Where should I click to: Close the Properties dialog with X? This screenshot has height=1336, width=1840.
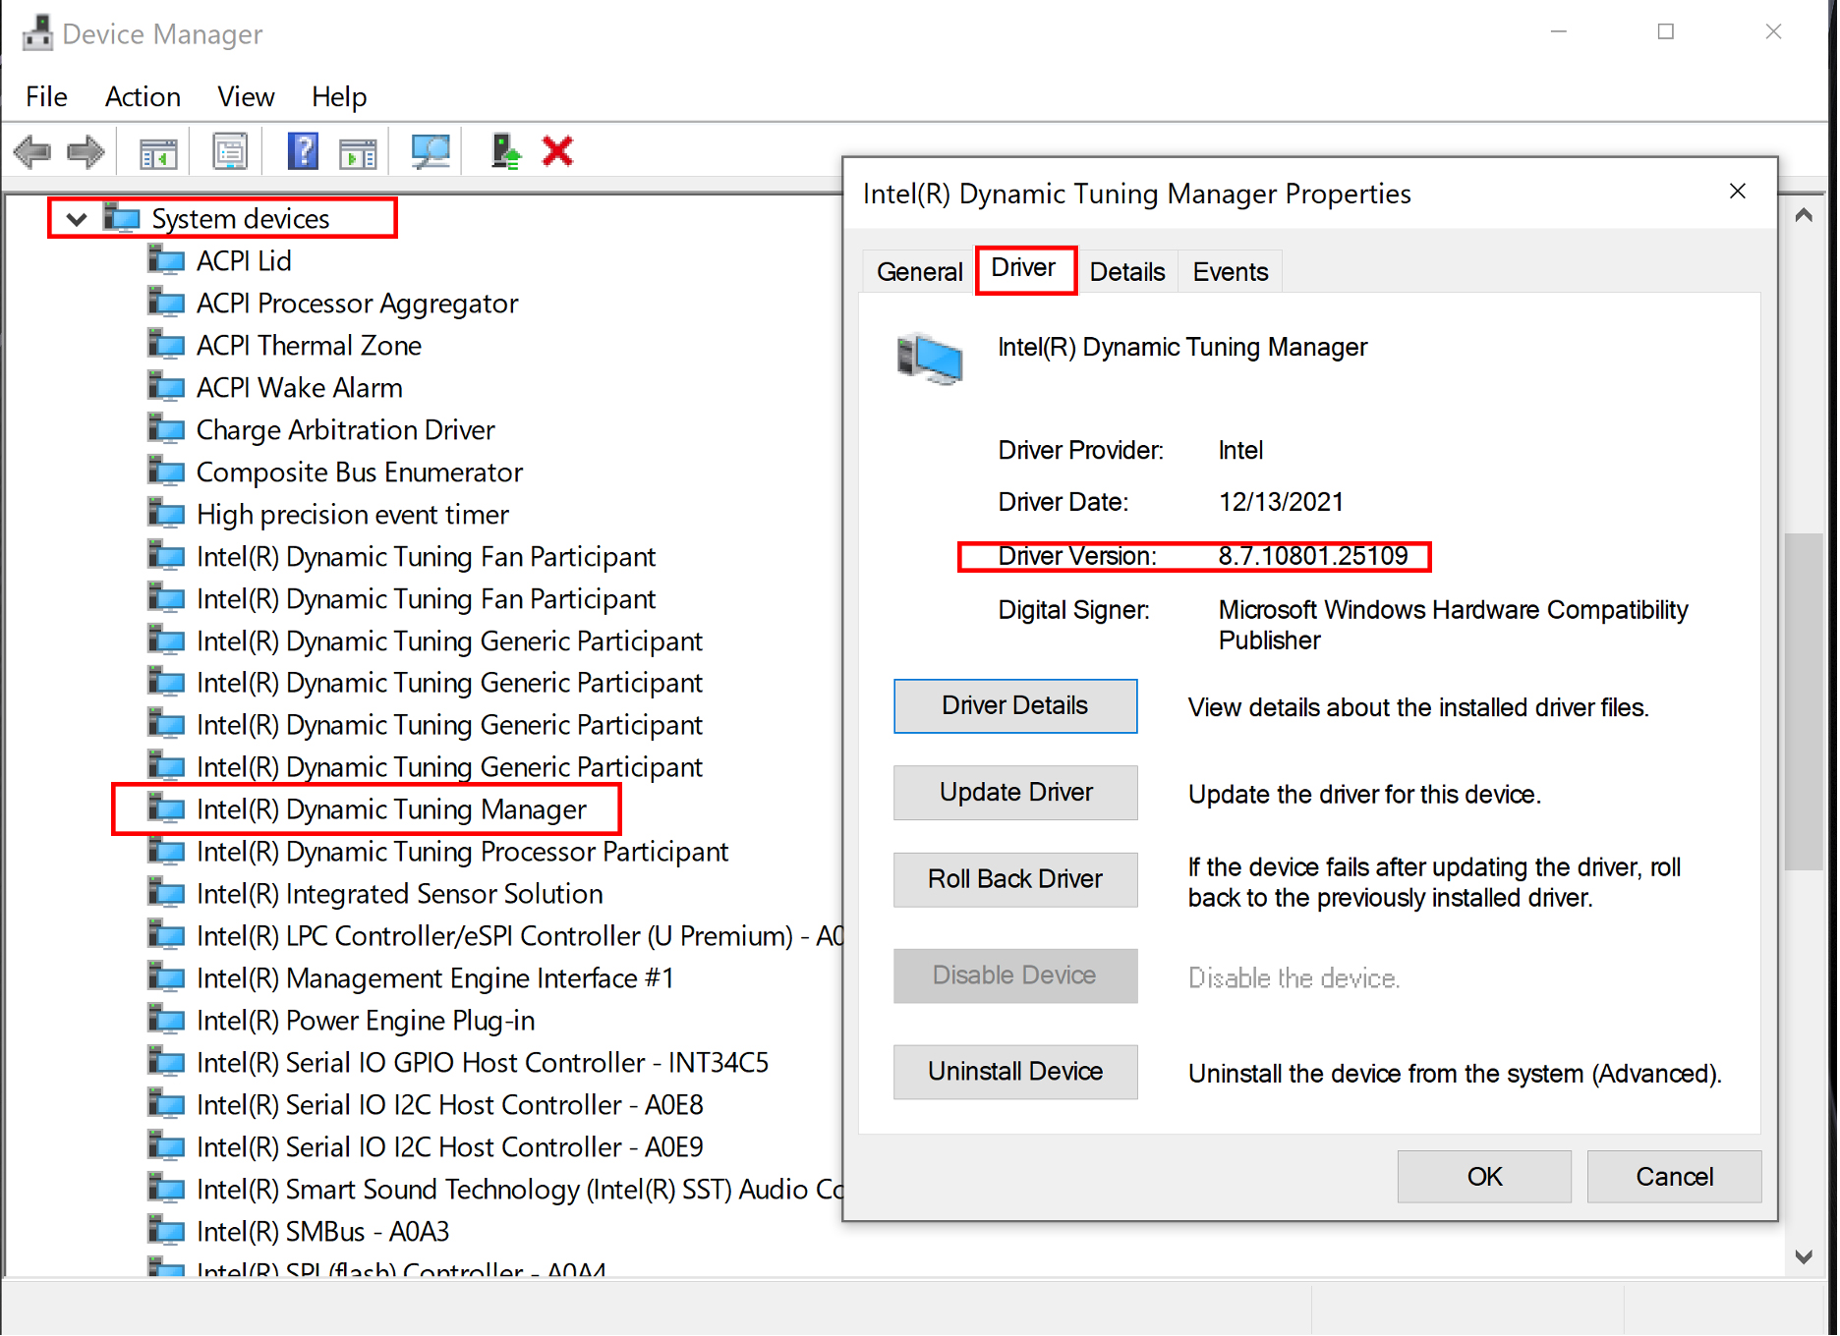point(1737,192)
